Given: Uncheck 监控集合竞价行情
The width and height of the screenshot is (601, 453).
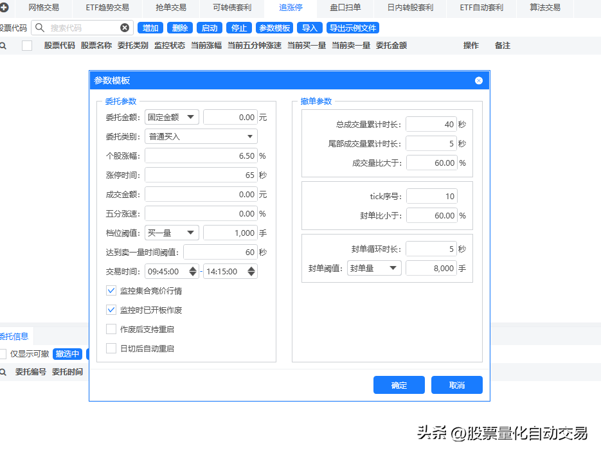Looking at the screenshot, I should (111, 290).
